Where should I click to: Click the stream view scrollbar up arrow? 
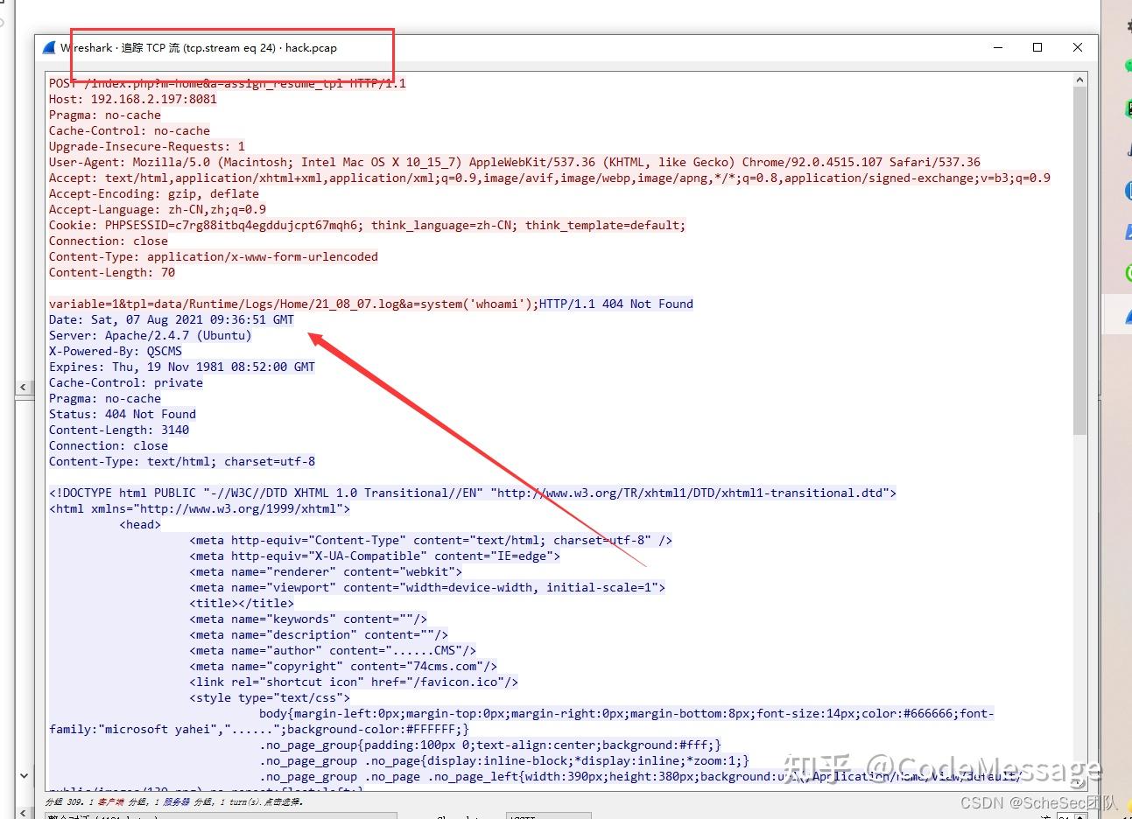pos(1079,78)
